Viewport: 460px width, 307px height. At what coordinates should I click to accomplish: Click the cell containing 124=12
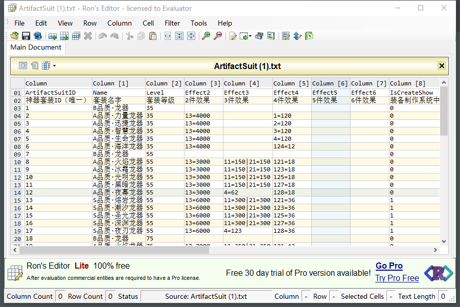[x=292, y=146]
